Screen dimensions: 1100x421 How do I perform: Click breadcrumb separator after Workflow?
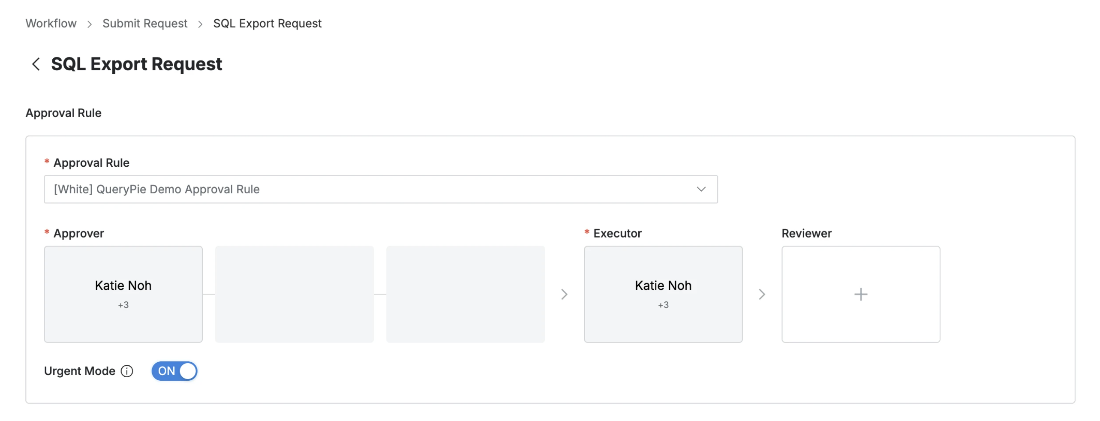point(90,24)
